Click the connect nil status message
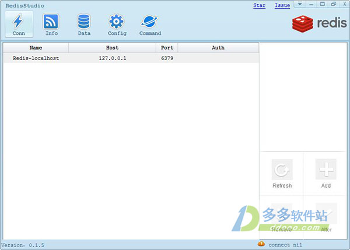Screen dimensions: 350x250 pyautogui.click(x=285, y=245)
